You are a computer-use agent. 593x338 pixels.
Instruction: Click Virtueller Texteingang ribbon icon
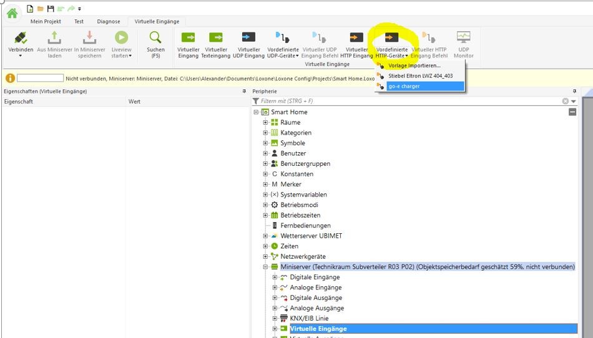tap(216, 38)
